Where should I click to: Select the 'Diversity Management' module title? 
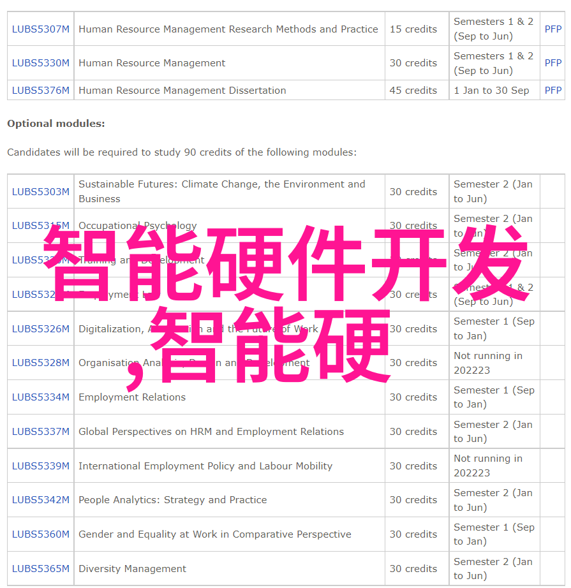[x=133, y=568]
